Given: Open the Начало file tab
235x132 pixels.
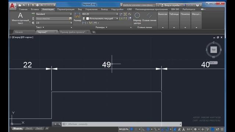Looking at the screenshot, I should pos(19,32).
